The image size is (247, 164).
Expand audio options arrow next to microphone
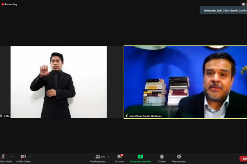(12, 157)
